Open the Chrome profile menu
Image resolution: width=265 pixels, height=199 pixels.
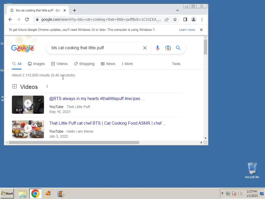click(194, 19)
